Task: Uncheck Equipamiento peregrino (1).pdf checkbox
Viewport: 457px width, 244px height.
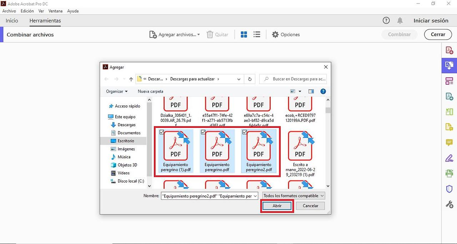Action: [162, 132]
